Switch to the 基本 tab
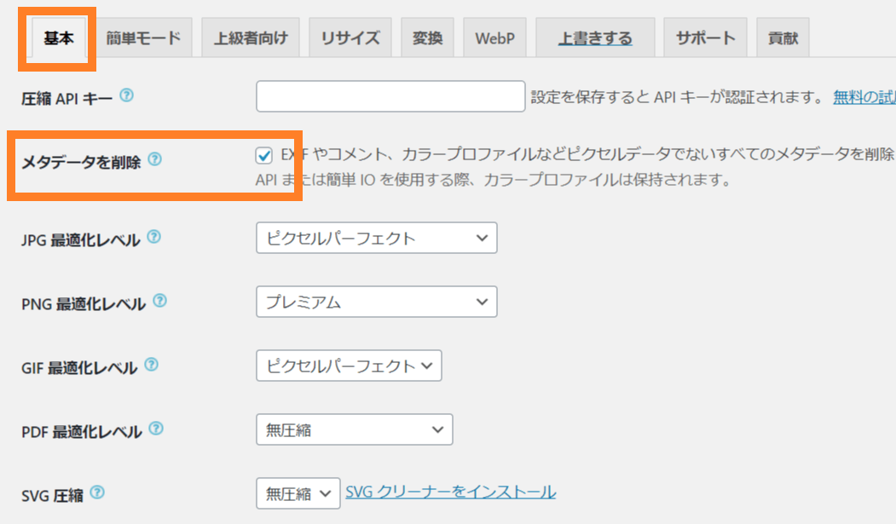The width and height of the screenshot is (896, 524). (58, 37)
